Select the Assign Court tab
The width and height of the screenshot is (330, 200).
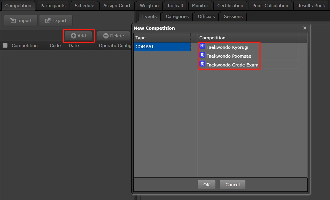click(x=117, y=6)
